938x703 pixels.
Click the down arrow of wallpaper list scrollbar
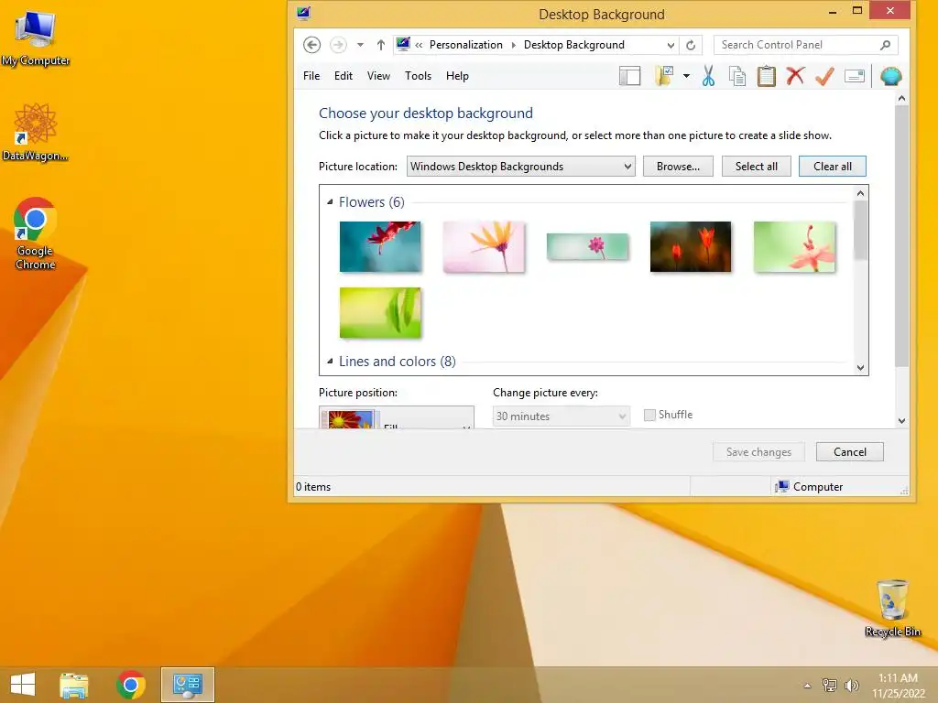[860, 368]
